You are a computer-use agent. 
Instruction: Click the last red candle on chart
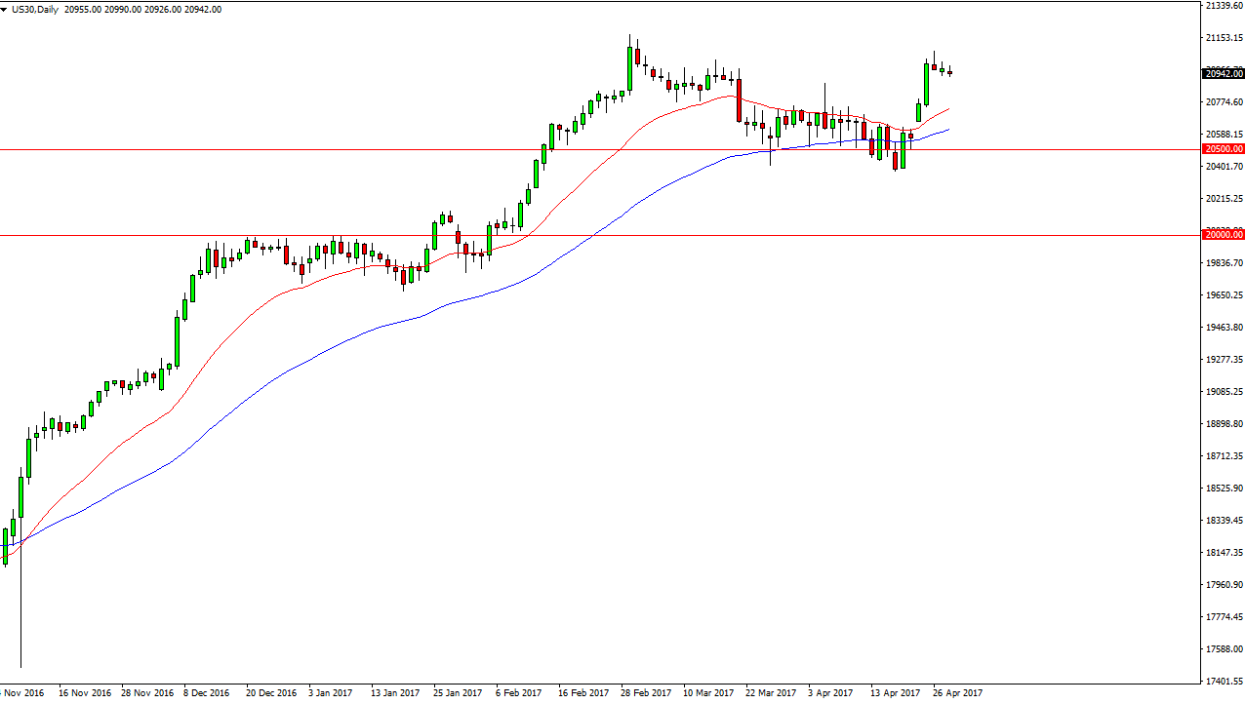[949, 72]
